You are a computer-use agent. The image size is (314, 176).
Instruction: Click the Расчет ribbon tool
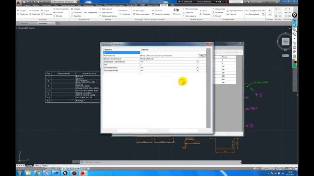tap(217, 16)
